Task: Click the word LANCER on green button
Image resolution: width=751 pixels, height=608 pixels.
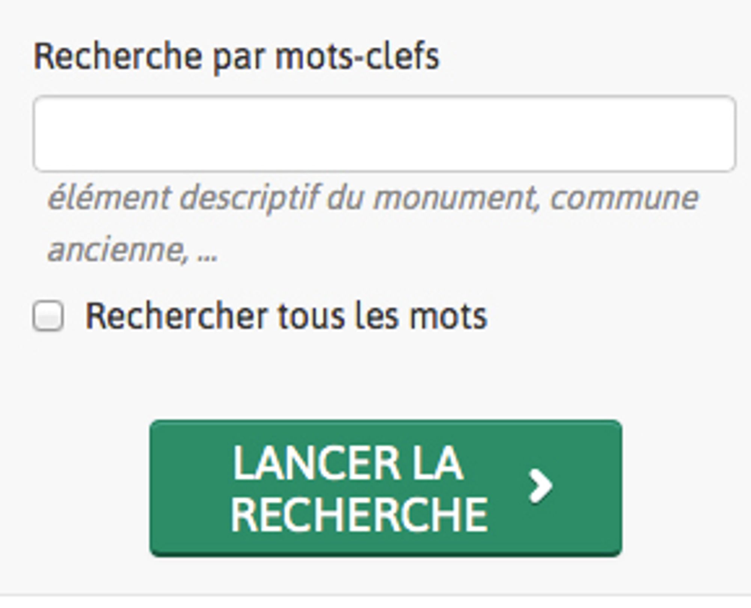Action: (x=316, y=463)
